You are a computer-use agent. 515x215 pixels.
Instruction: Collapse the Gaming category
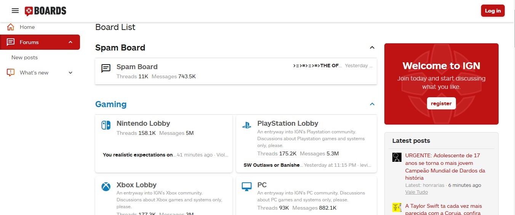pos(372,104)
